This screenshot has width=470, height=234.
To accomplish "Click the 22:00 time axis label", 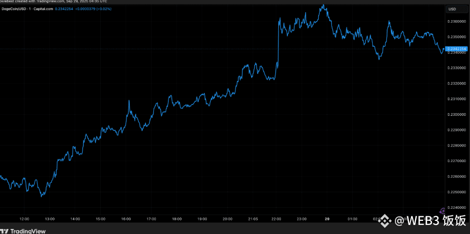I will (276, 219).
